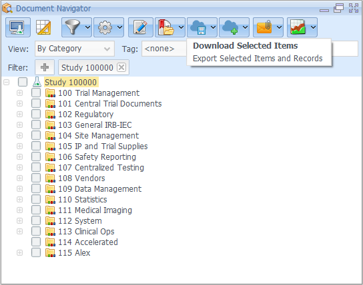Add a new filter with plus button
This screenshot has width=363, height=285.
pos(45,67)
